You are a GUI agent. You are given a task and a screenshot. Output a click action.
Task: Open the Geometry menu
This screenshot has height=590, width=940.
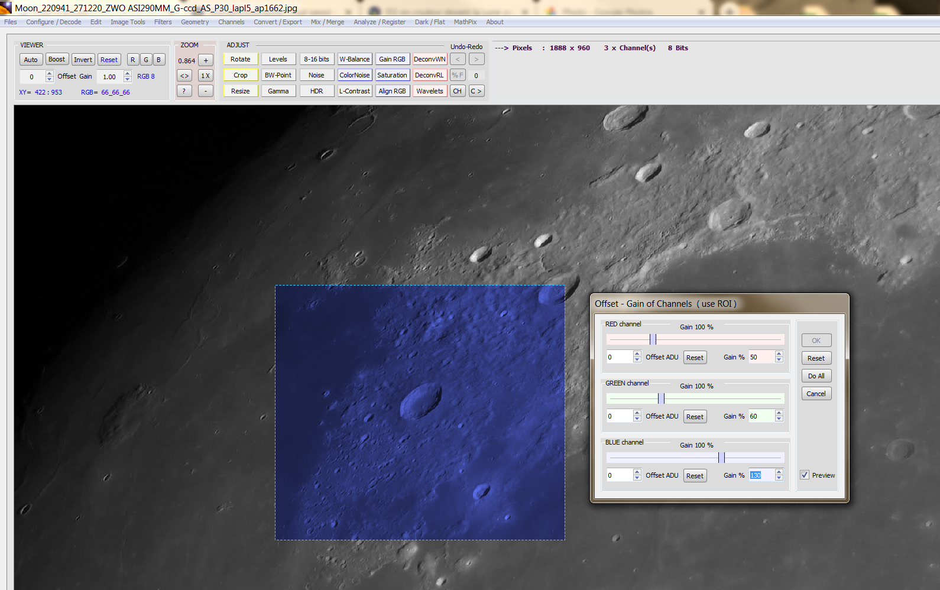(x=195, y=22)
